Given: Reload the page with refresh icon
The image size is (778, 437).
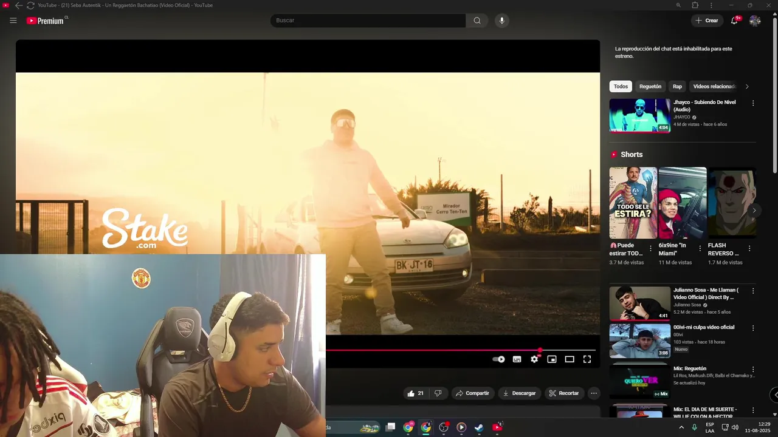Looking at the screenshot, I should 30,5.
